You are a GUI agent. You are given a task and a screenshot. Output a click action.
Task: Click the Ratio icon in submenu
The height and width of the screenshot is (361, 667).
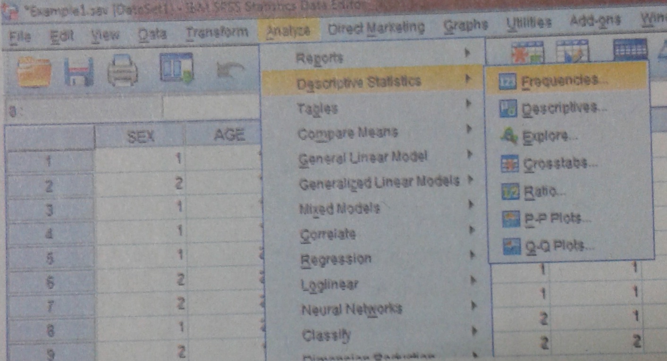pyautogui.click(x=511, y=192)
